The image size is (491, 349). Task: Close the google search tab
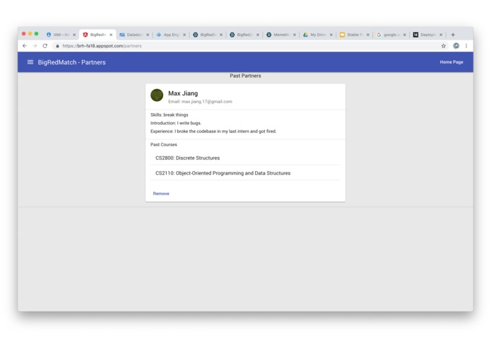pos(404,35)
